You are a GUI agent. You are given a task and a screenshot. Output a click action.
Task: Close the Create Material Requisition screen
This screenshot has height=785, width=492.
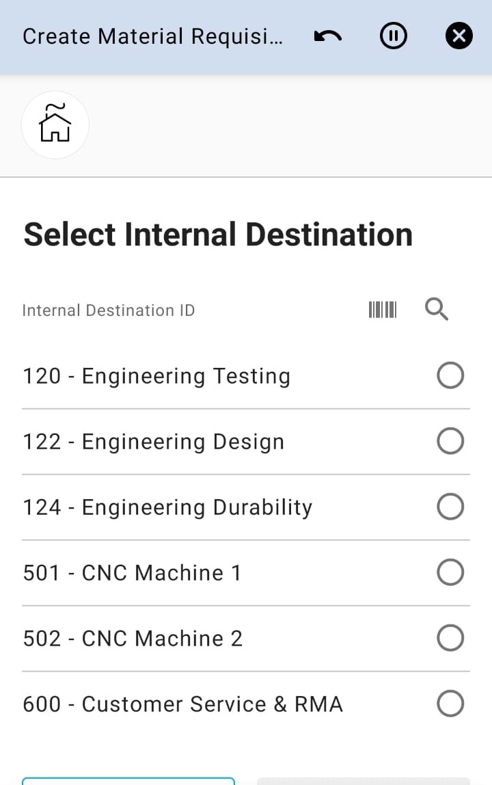(x=459, y=36)
